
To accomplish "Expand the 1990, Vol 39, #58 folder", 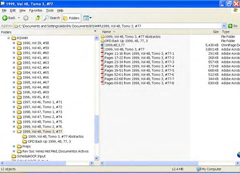I will [x=14, y=43].
